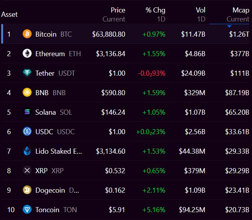Select the Dogecoin price cell $0.162
This screenshot has height=220, width=252.
coord(115,190)
